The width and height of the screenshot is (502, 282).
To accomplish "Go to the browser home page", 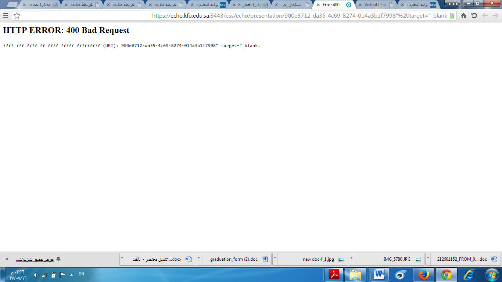I will pyautogui.click(x=463, y=16).
